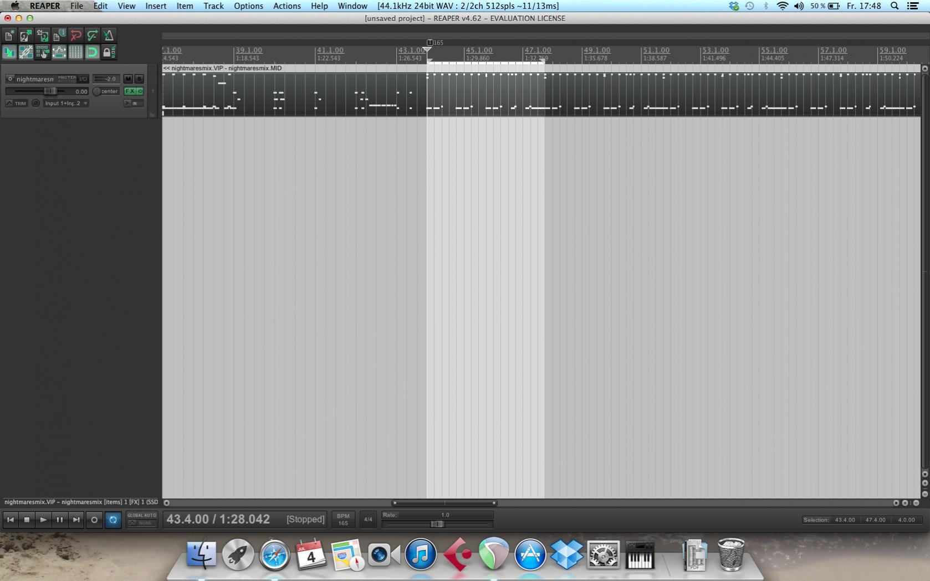Save project with the toolbar disk icon
This screenshot has width=930, height=581.
tap(43, 36)
